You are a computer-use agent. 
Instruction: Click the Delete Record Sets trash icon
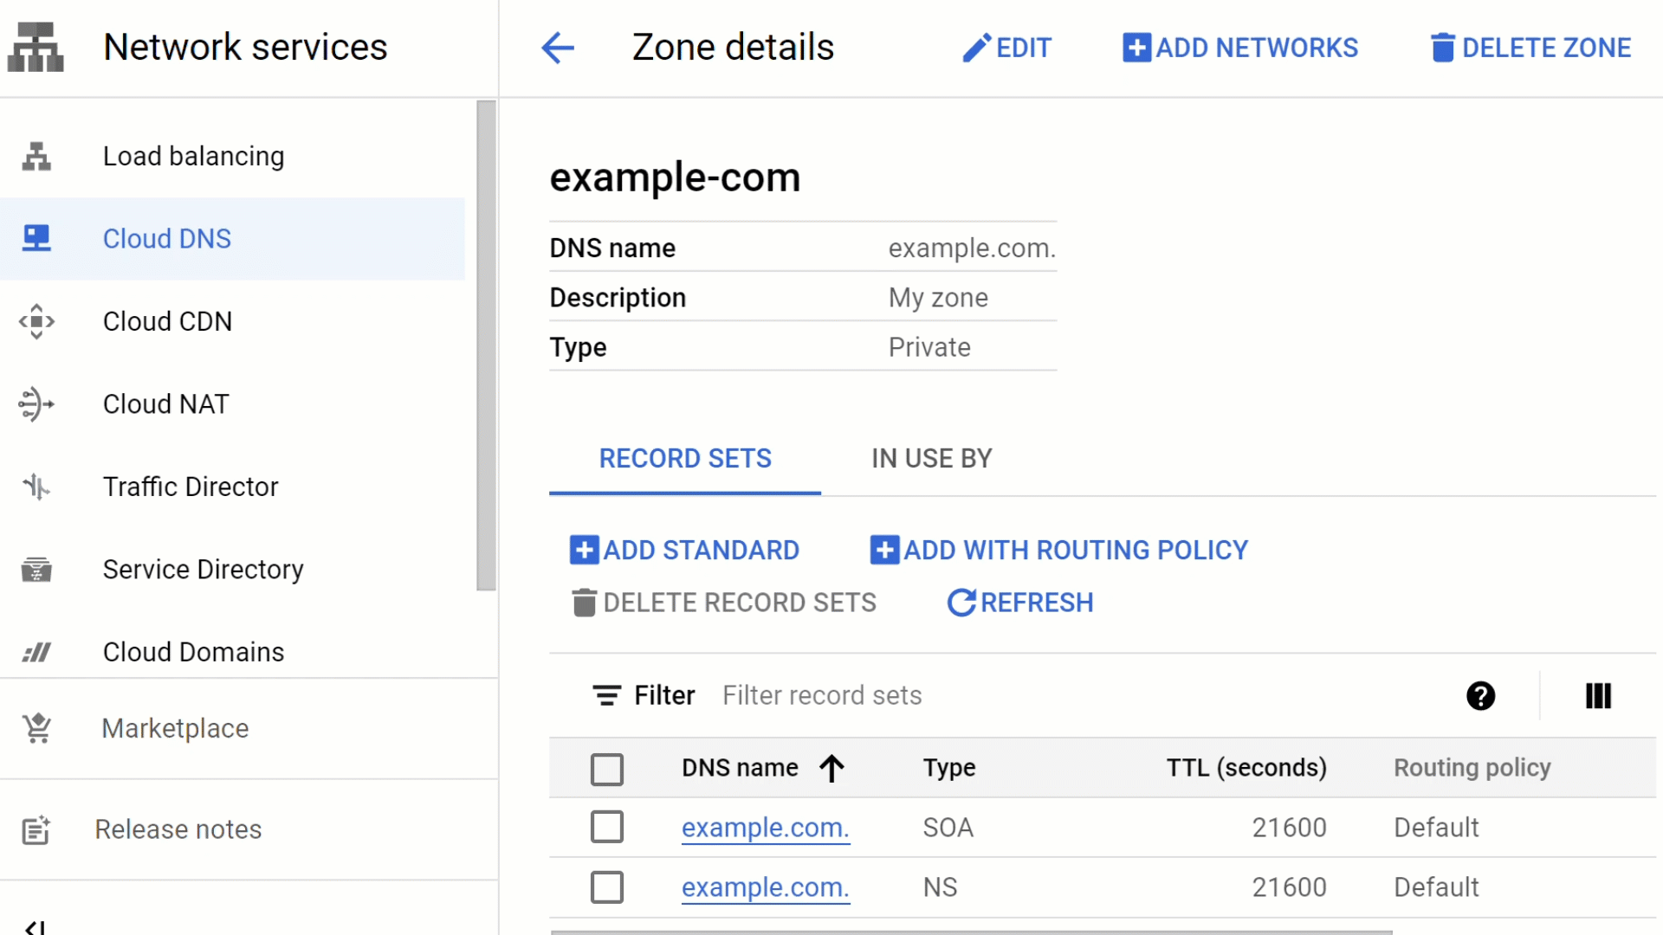click(x=585, y=603)
